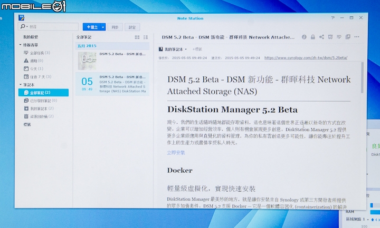
Task: Collapse the 待辦清單 to-do list section
Action: point(21,45)
